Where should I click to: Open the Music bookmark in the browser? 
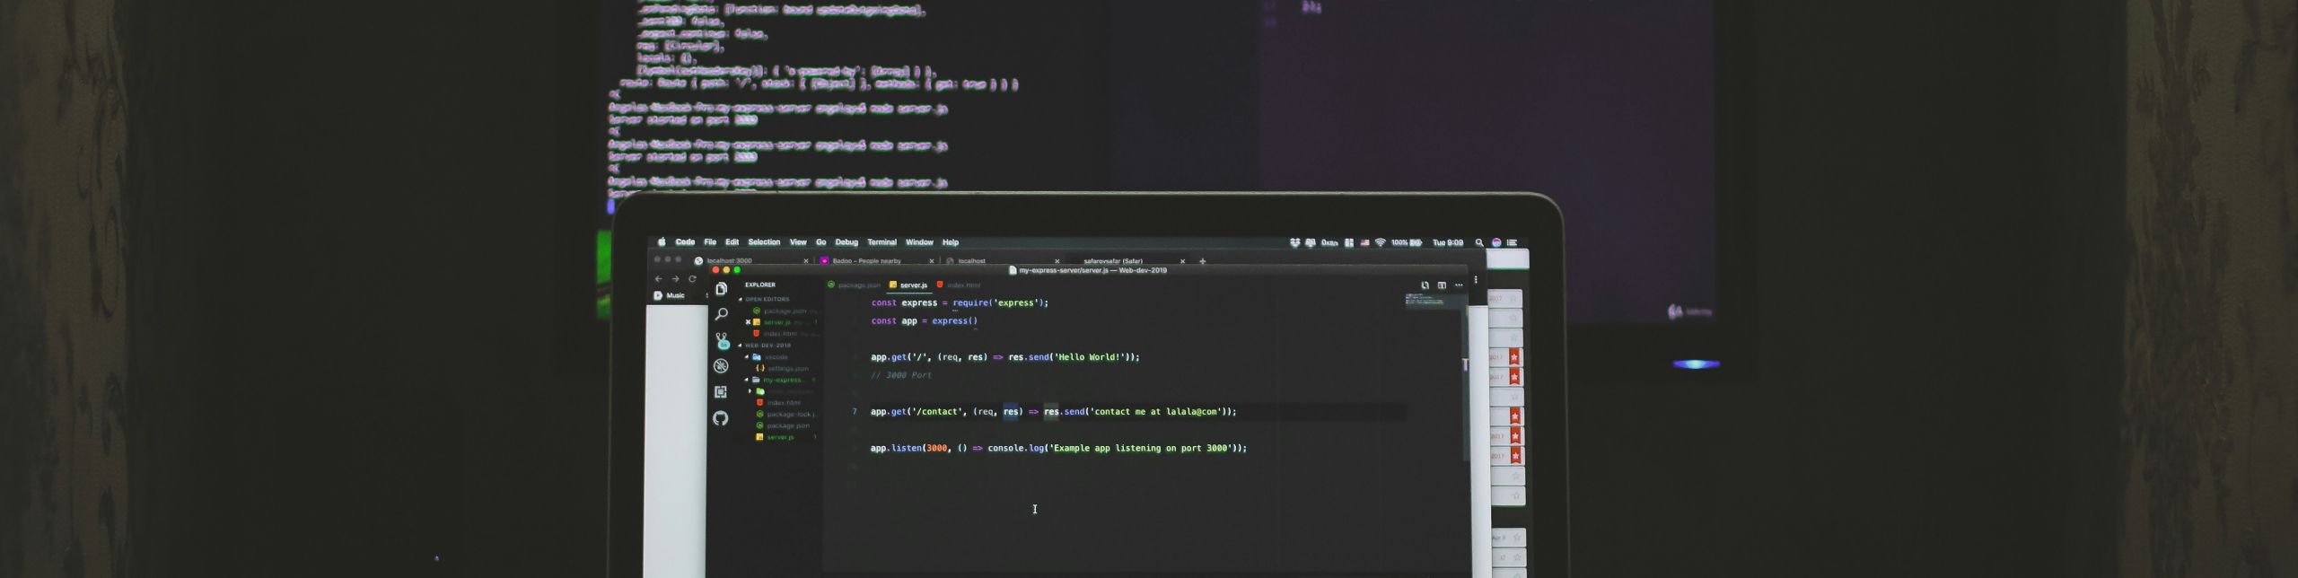click(x=670, y=295)
